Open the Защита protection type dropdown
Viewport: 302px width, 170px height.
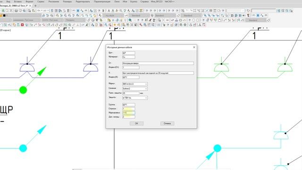135,98
